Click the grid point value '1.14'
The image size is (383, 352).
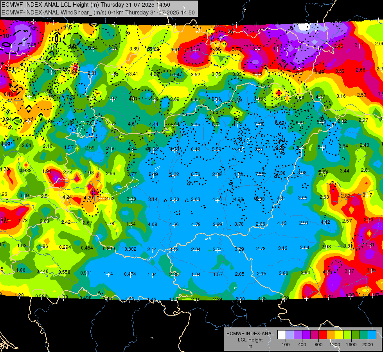108,274
